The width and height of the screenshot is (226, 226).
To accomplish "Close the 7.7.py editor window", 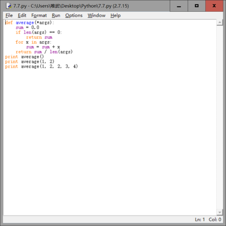I will coord(214,6).
